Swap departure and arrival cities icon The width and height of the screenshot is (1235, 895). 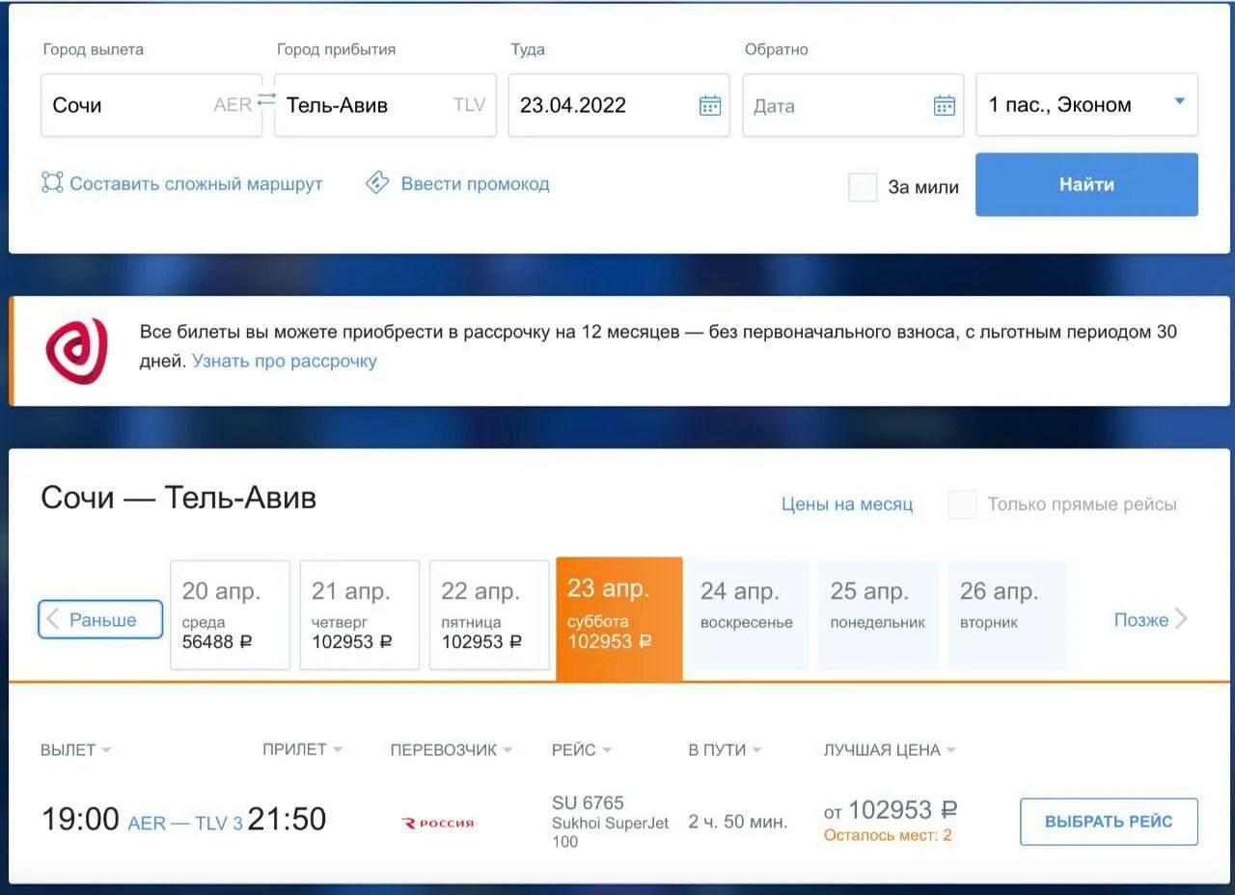[x=266, y=101]
